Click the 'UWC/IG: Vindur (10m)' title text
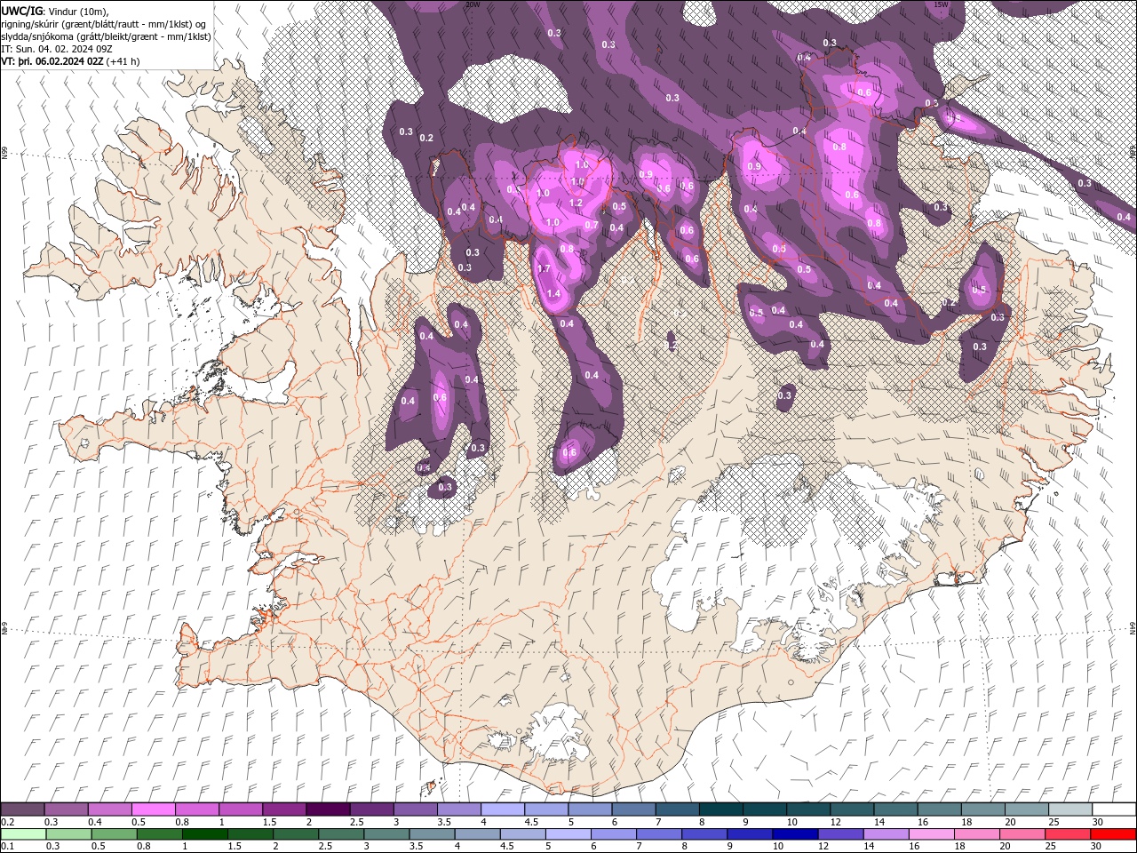The image size is (1137, 853). click(x=56, y=11)
